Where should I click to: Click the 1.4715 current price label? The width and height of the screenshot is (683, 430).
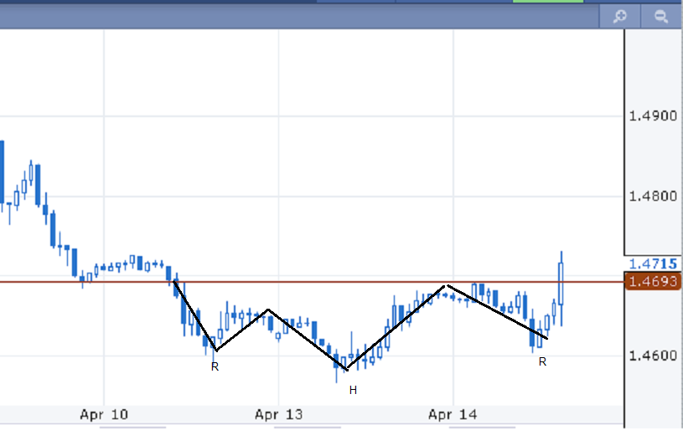click(653, 264)
